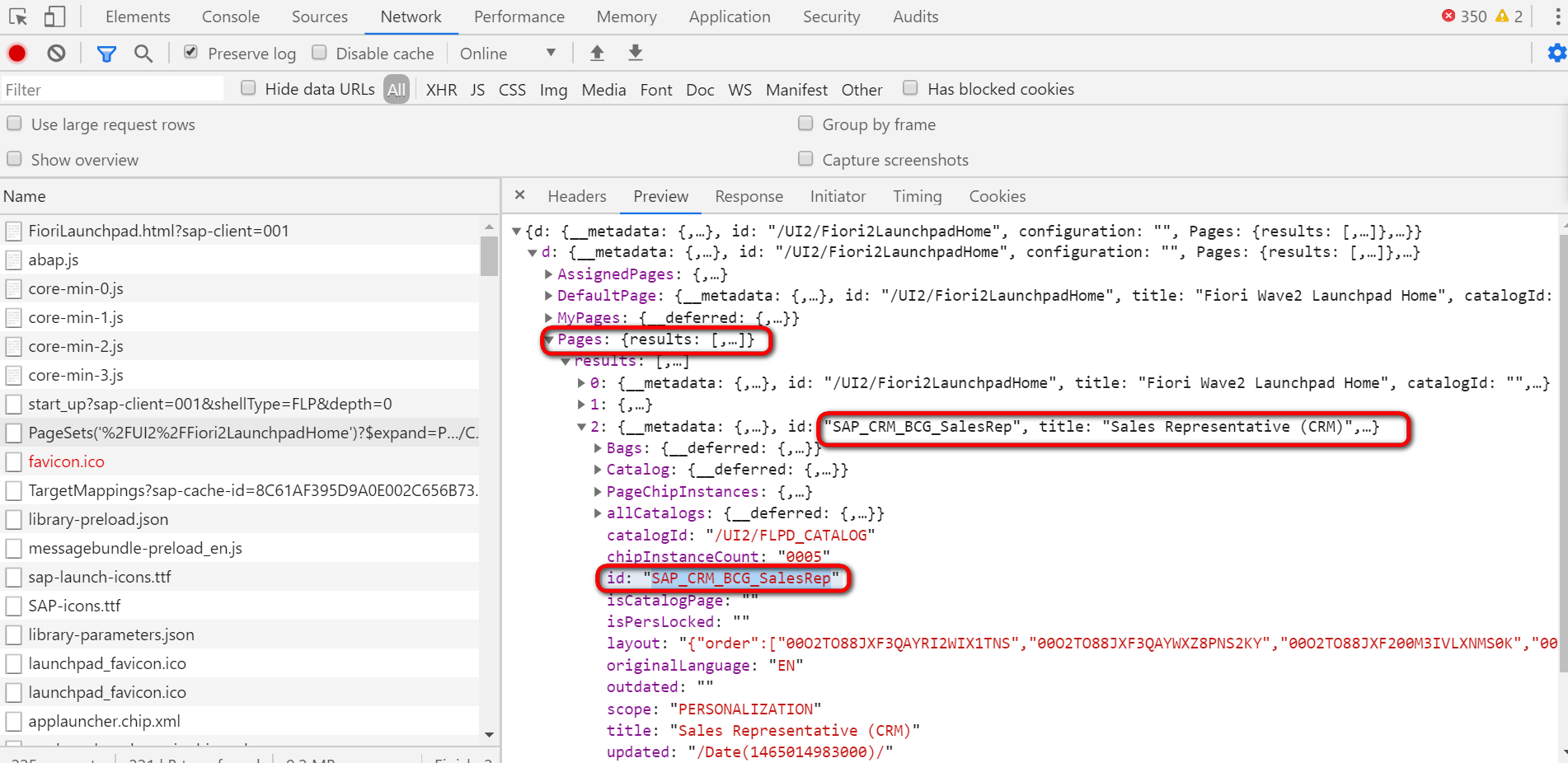
Task: Enable Disable cache checkbox
Action: coord(319,52)
